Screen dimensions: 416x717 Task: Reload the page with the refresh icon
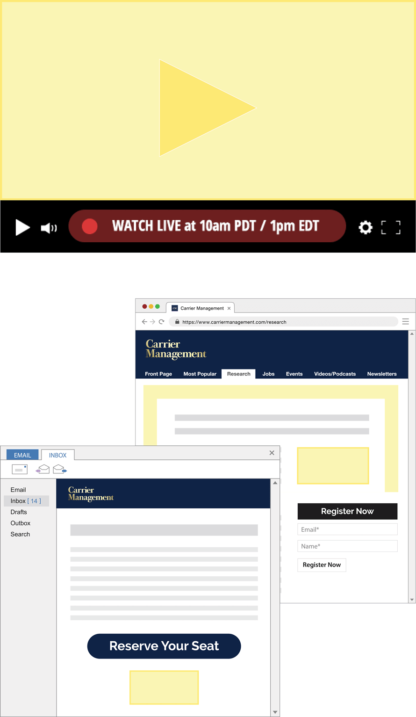(161, 322)
